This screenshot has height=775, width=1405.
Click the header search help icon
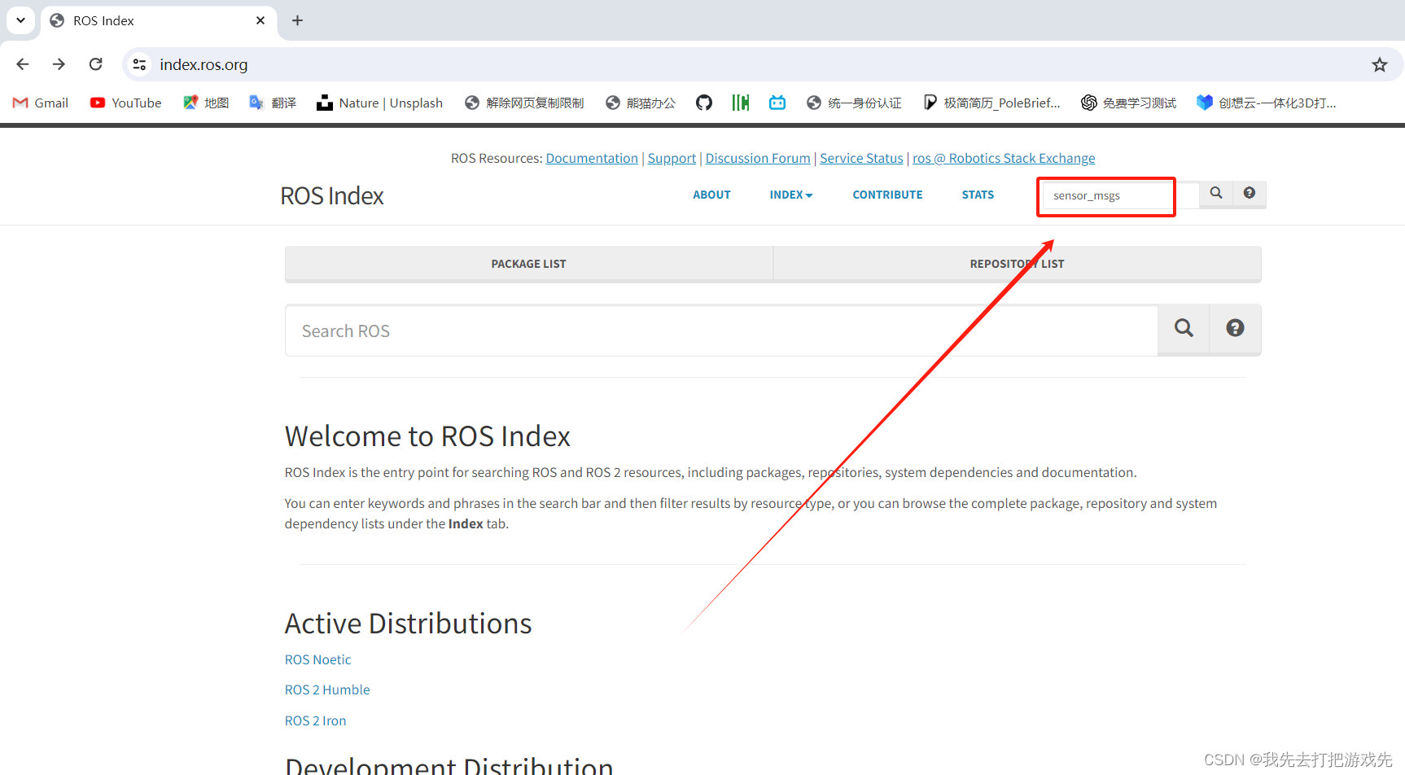coord(1250,194)
